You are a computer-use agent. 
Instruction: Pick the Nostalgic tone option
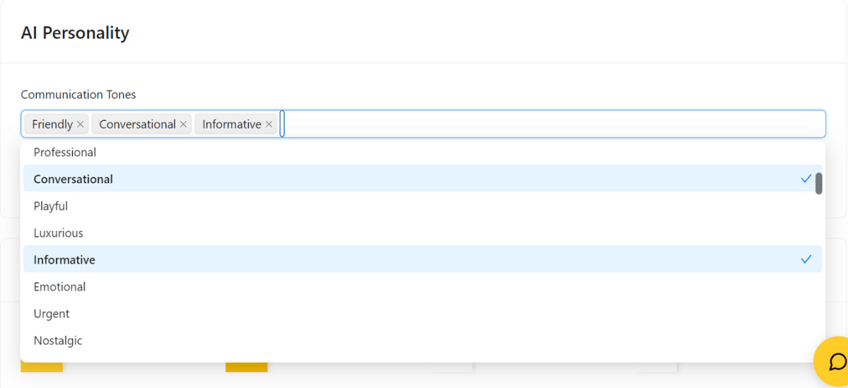(423, 340)
